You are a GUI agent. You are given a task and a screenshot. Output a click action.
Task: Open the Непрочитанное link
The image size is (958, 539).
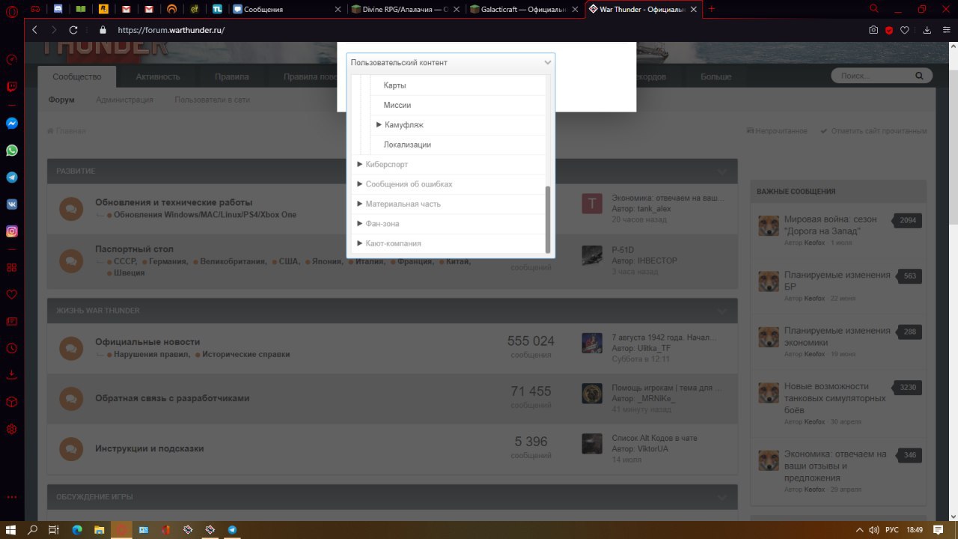[777, 131]
